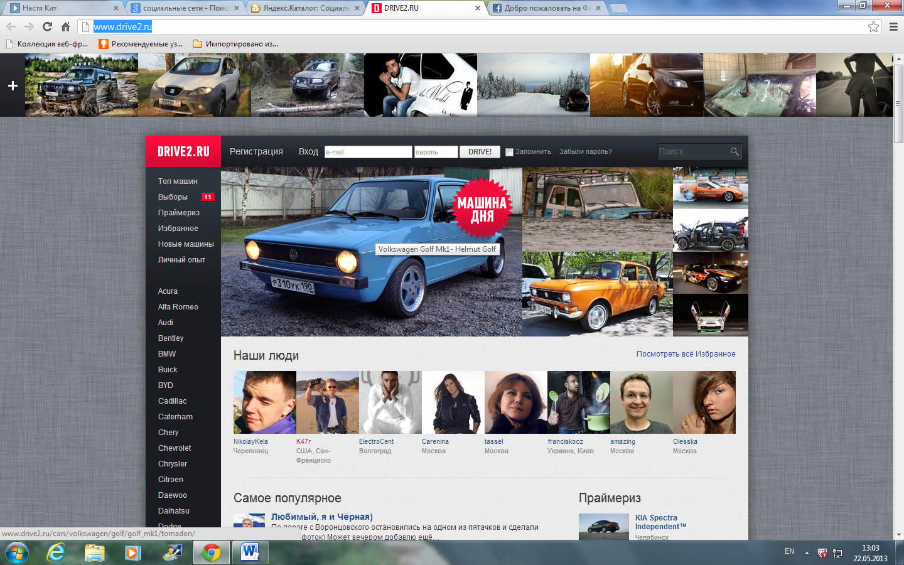
Task: Bookmark page with star icon
Action: coord(873,26)
